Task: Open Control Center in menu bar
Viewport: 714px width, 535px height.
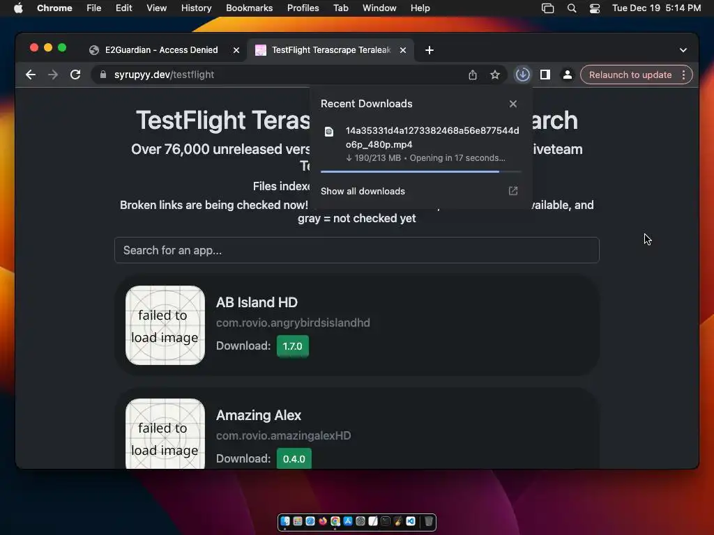Action: click(595, 8)
